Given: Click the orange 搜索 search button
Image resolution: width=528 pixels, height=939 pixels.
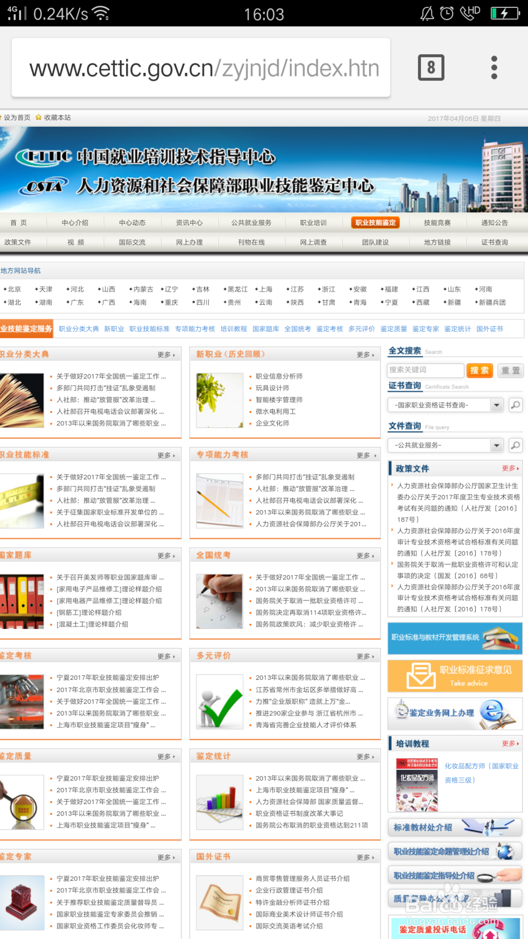Looking at the screenshot, I should (479, 370).
